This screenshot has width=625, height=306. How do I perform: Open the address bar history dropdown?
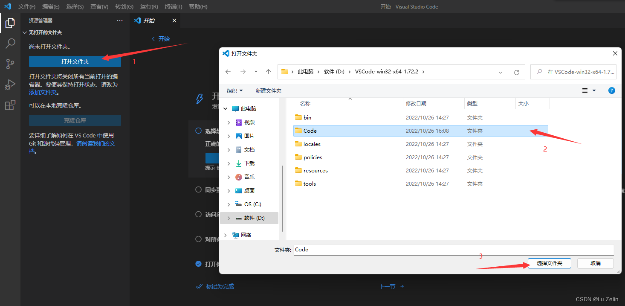(x=501, y=72)
